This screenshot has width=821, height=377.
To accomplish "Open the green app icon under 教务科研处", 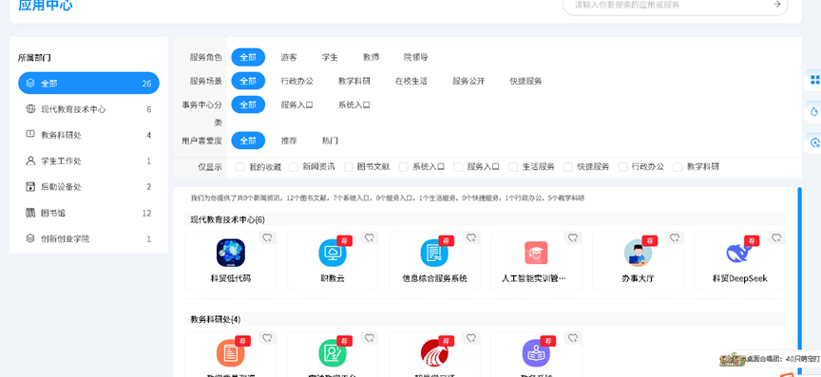I will [333, 353].
